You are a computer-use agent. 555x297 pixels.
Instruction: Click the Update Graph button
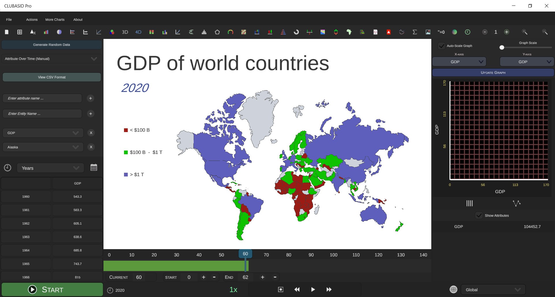click(493, 73)
